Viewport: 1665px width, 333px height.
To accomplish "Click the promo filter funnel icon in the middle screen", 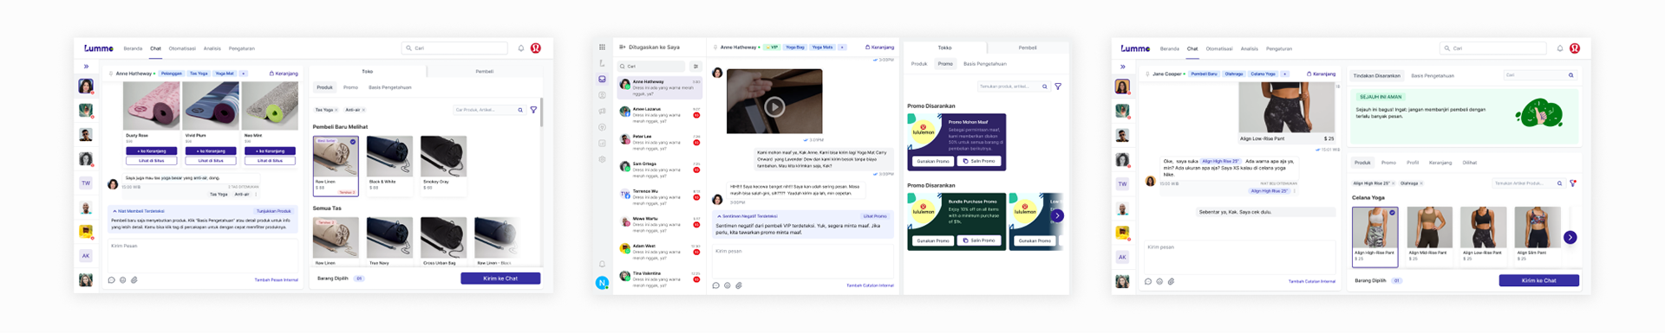I will (x=1058, y=86).
